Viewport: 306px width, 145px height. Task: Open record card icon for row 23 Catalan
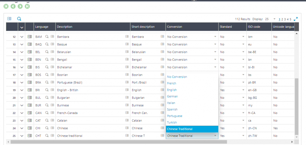tap(30, 121)
